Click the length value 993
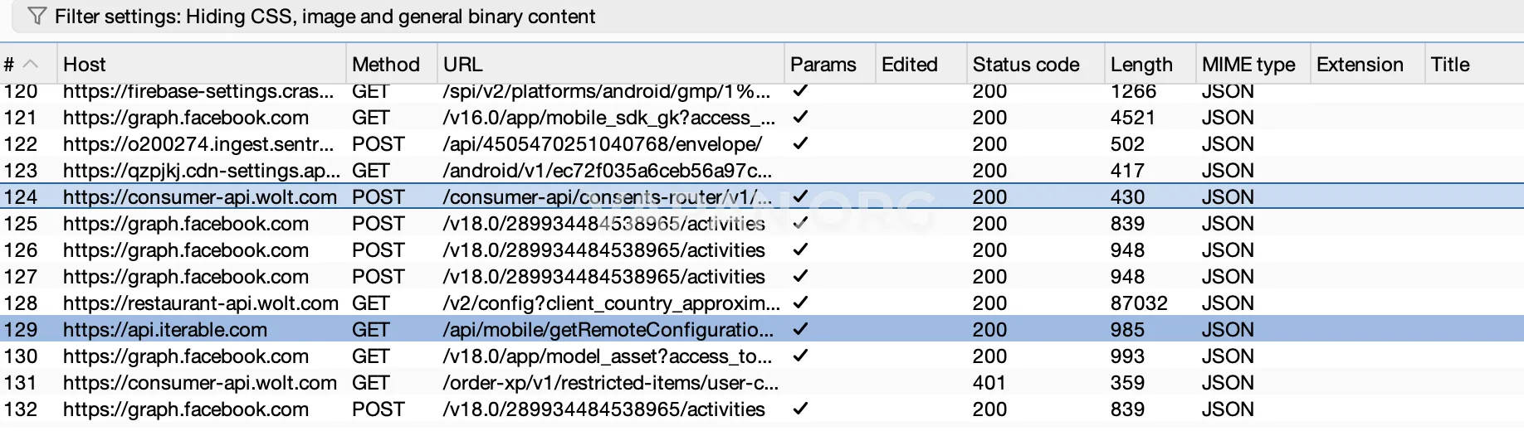The width and height of the screenshot is (1524, 431). [1127, 356]
